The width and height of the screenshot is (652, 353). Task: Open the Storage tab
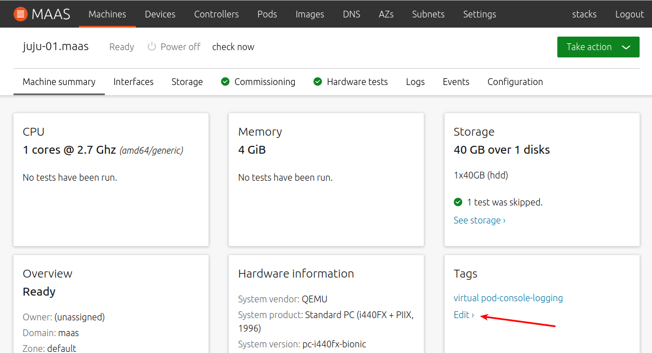187,82
